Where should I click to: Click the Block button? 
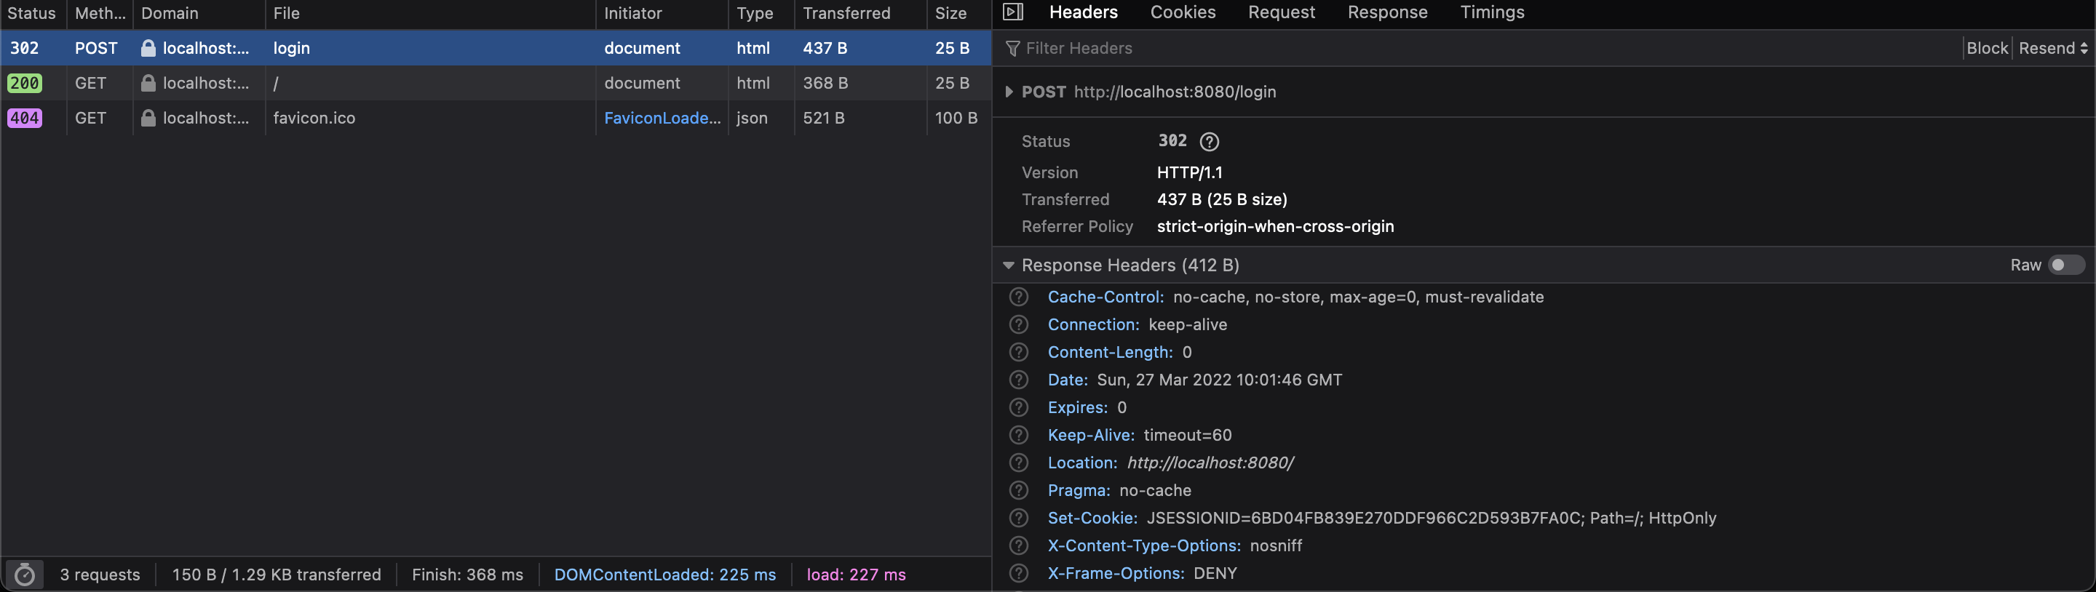[x=1987, y=48]
